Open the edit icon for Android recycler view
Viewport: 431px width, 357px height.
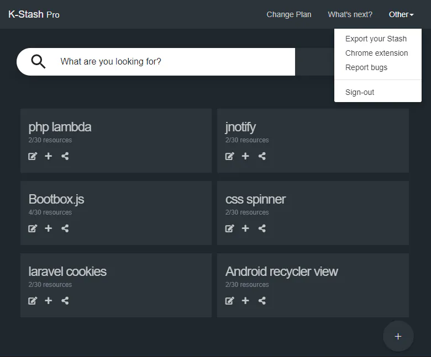[x=229, y=301]
